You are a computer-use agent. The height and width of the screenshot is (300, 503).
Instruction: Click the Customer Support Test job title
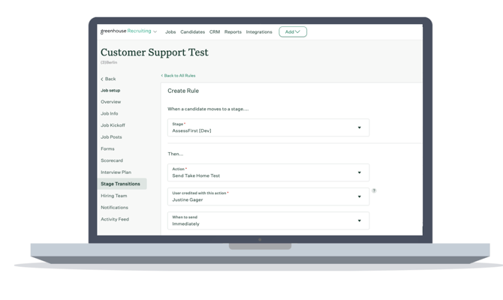[155, 52]
